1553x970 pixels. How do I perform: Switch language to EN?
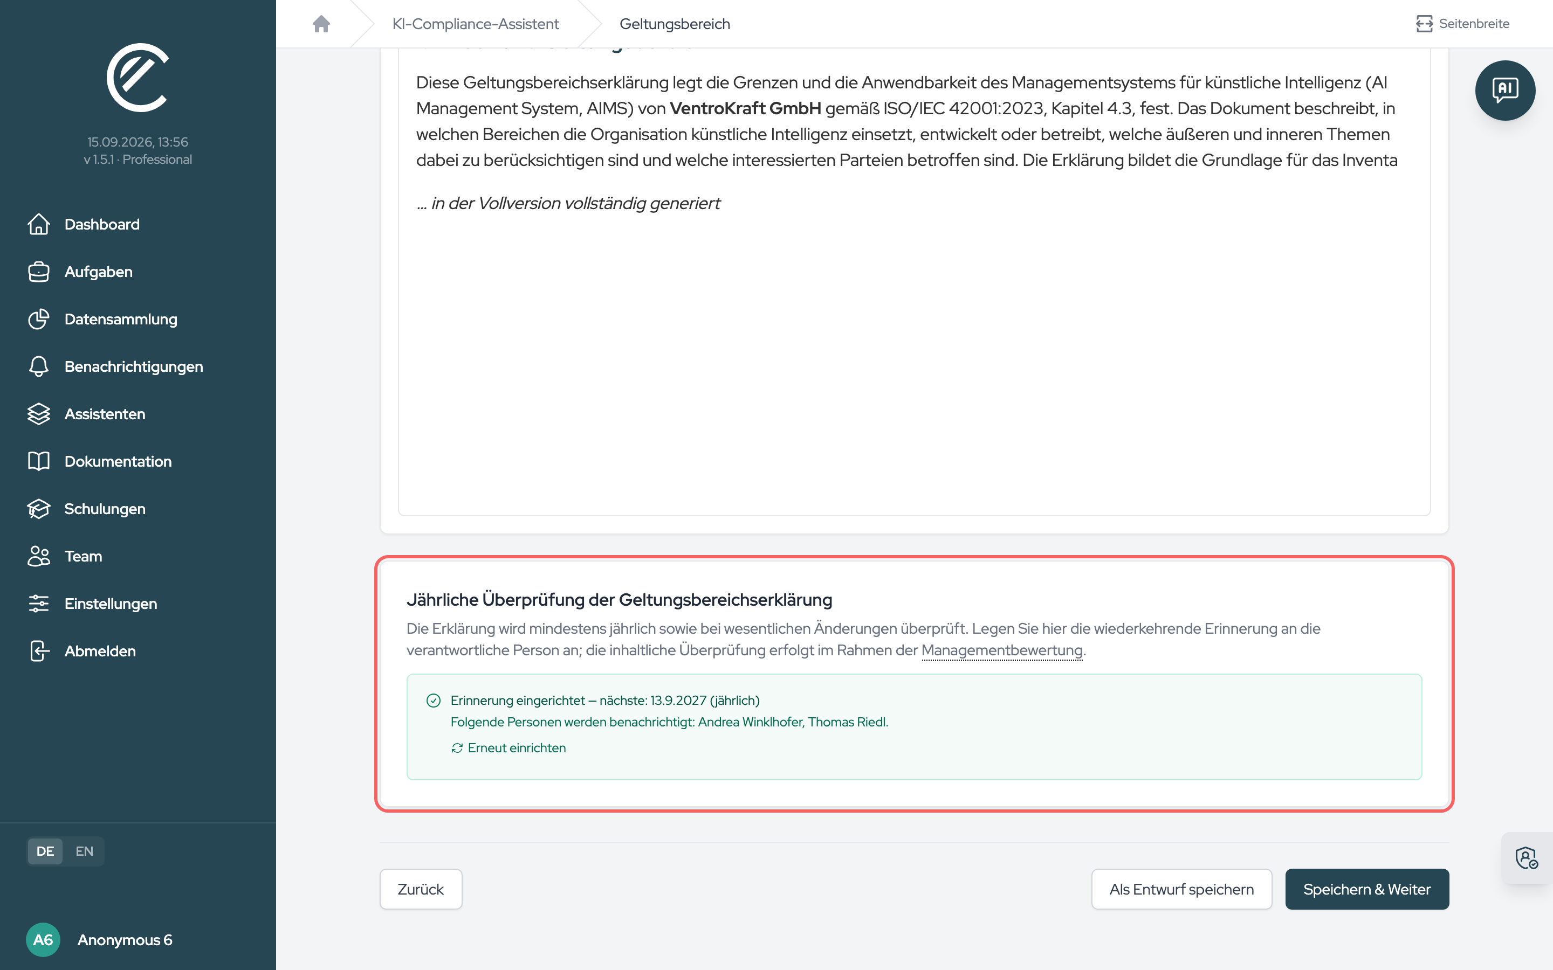pos(84,851)
